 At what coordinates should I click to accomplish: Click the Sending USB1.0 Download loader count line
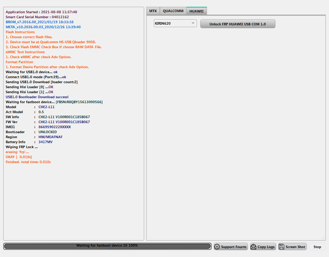click(41, 82)
